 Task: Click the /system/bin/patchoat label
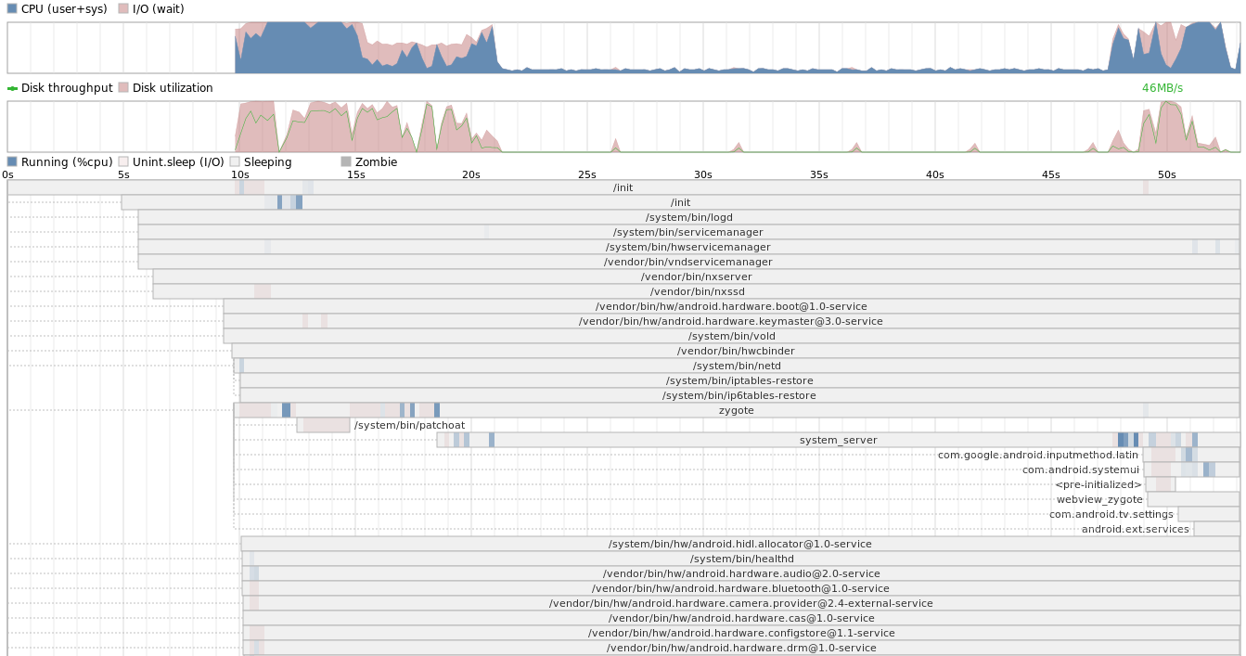408,425
